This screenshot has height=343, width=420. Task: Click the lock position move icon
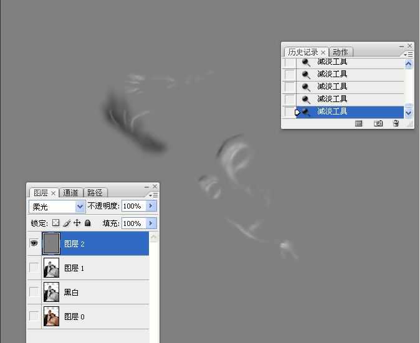(x=77, y=223)
